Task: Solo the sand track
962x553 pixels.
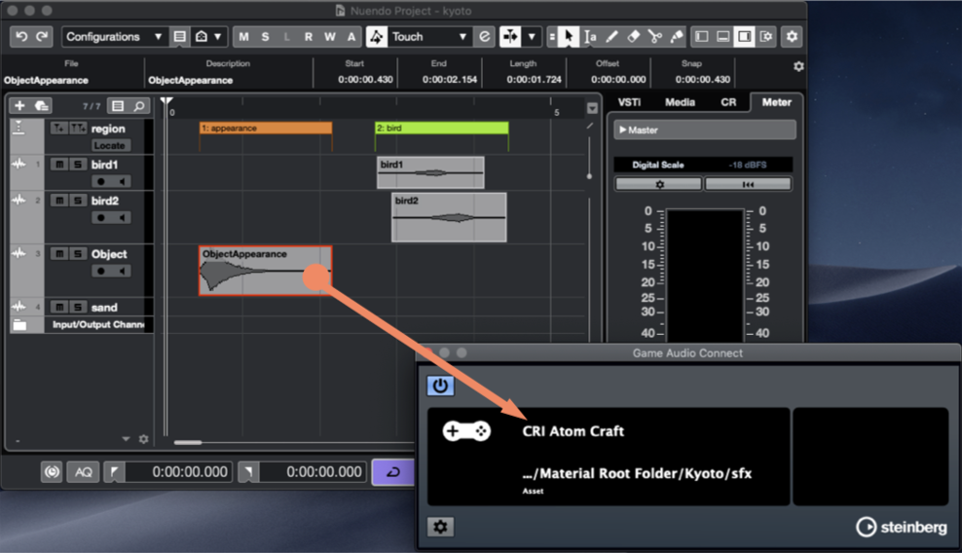Action: point(78,307)
